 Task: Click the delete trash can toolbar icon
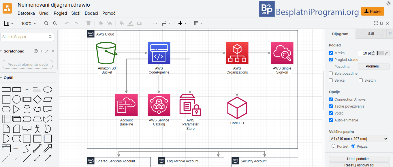[89, 23]
